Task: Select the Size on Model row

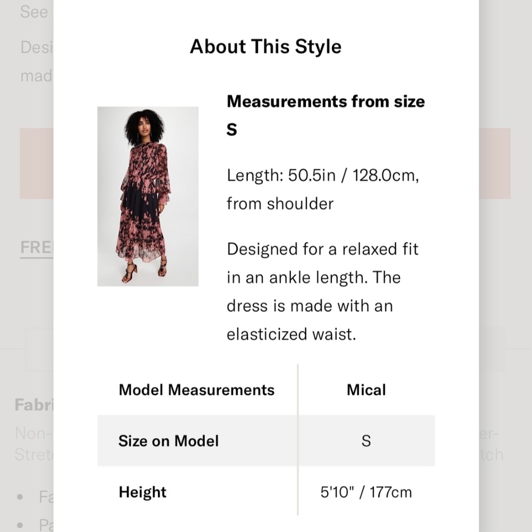Action: (266, 440)
